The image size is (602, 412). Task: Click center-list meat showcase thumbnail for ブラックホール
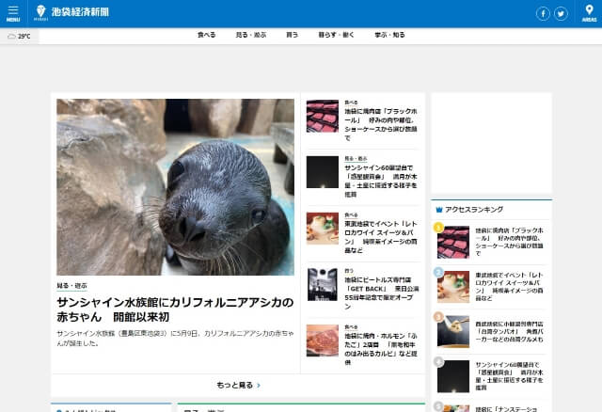(323, 116)
